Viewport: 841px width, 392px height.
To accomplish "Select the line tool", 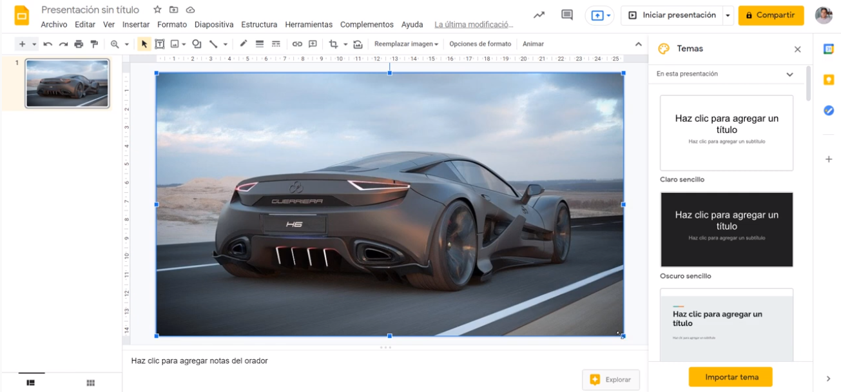I will point(213,44).
